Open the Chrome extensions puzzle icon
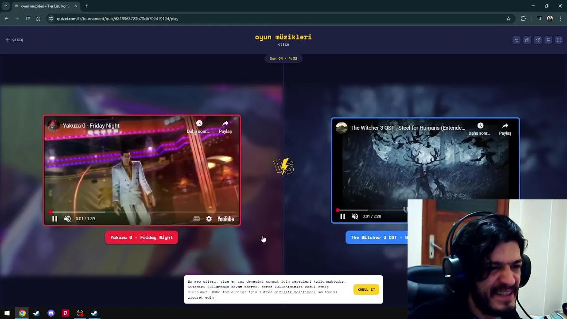This screenshot has width=567, height=319. [523, 19]
